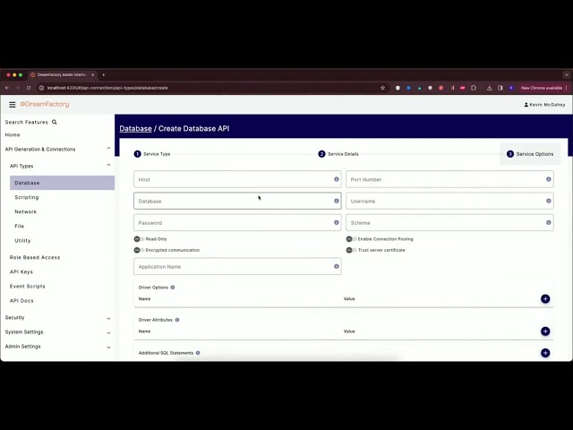Expand Admin Settings section
The image size is (573, 430).
pos(108,348)
